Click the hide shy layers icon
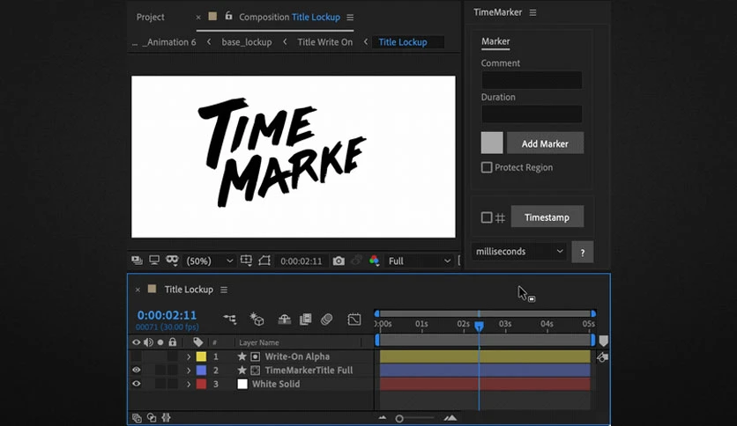This screenshot has width=737, height=426. (x=285, y=319)
